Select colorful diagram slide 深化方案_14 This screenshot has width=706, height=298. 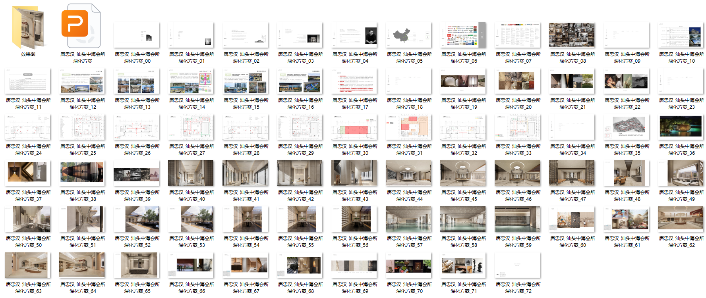coord(191,81)
